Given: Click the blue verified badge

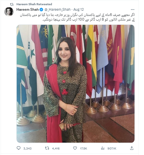Looking at the screenshot, I should click(41, 10).
